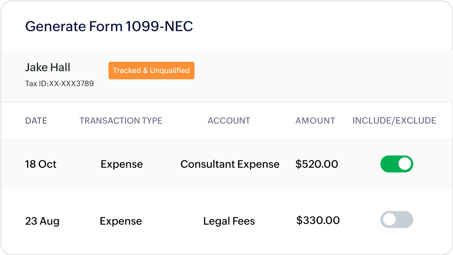Viewport: 453px width, 255px height.
Task: Open the Consultant Expense account entry
Action: (230, 164)
